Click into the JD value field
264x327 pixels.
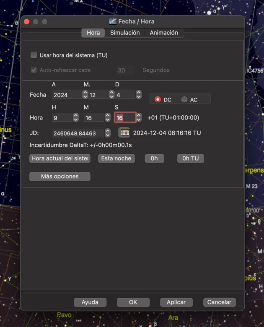pyautogui.click(x=78, y=133)
